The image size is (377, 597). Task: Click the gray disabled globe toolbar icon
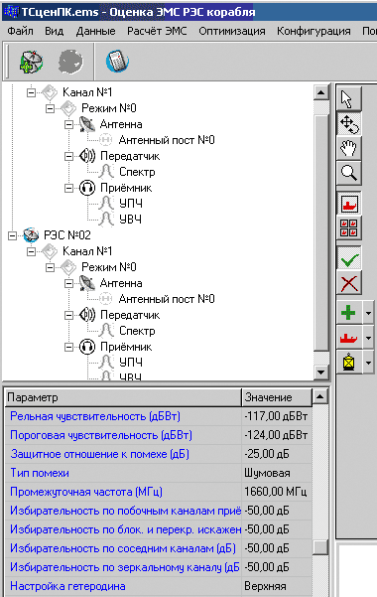(70, 61)
